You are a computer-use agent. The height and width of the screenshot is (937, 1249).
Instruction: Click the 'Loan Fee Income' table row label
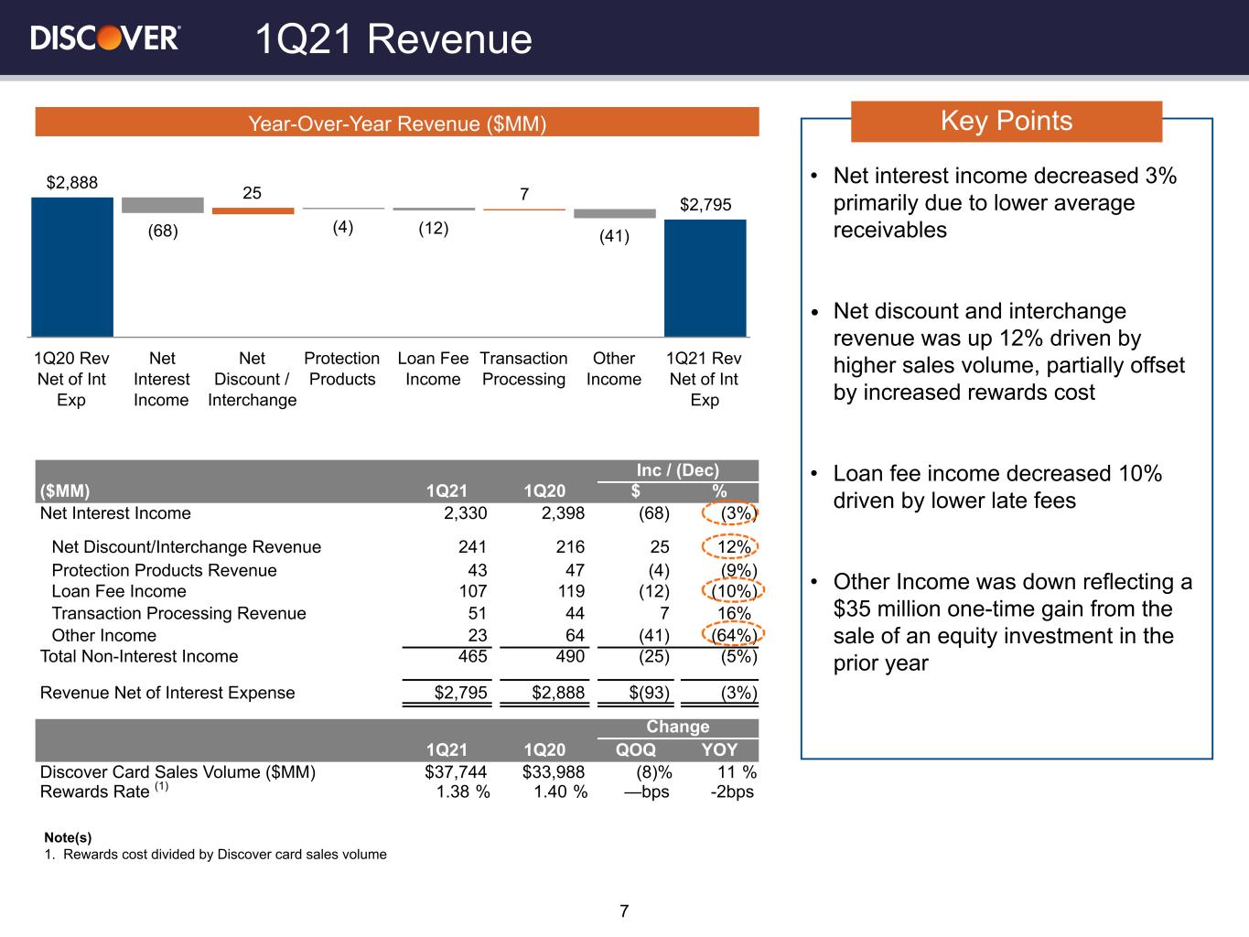(x=119, y=592)
